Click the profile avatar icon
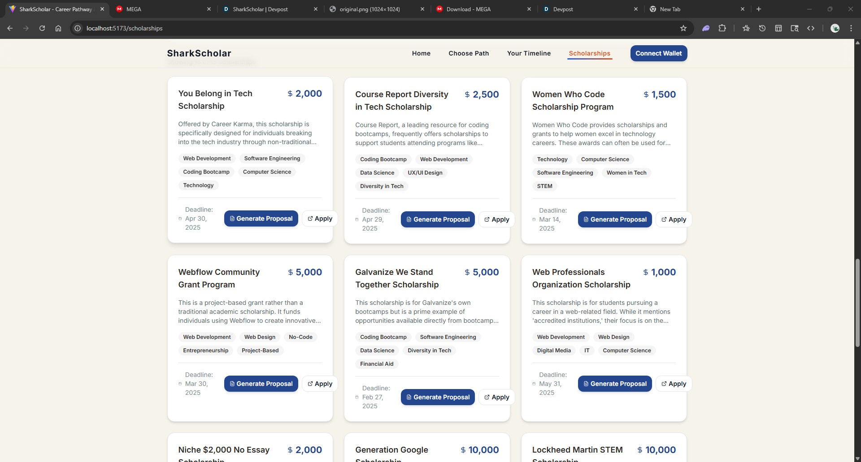The image size is (861, 462). pos(835,28)
